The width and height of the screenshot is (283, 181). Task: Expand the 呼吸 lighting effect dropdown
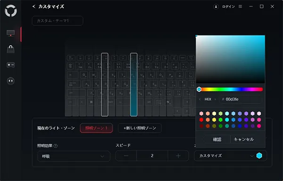tap(74, 156)
